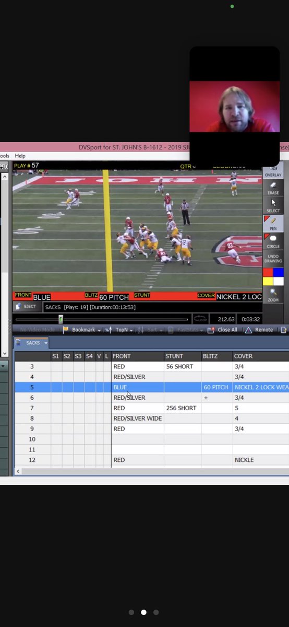Click the No Video Mode option

38,330
